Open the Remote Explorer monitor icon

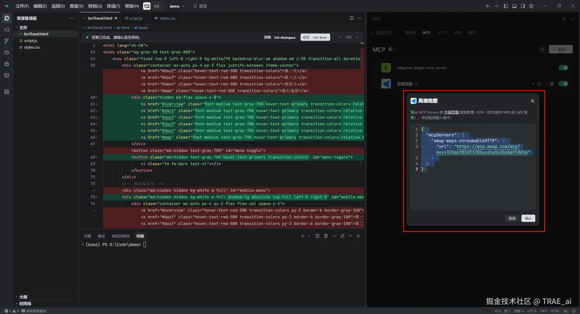(x=7, y=75)
